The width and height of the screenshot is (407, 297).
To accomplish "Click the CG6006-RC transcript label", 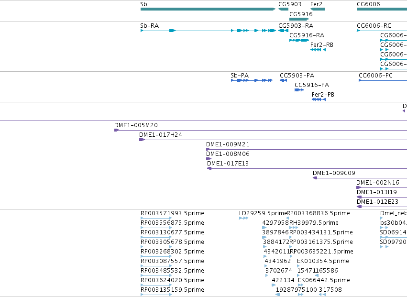I will 374,26.
